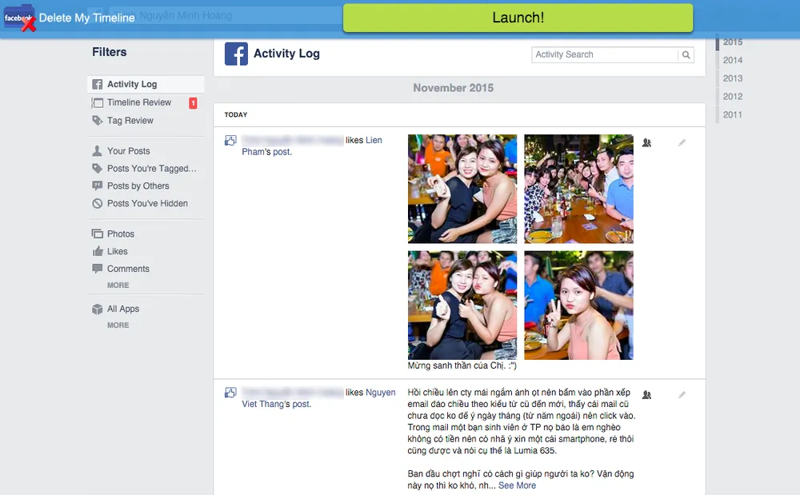Open the Photos filter
The height and width of the screenshot is (495, 800).
[x=120, y=234]
